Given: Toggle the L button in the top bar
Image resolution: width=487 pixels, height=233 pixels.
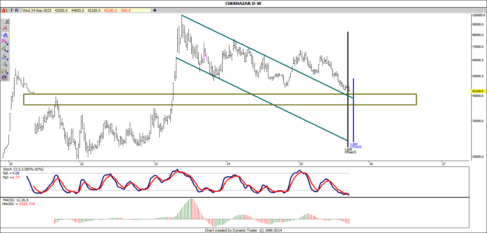Looking at the screenshot, I should click(x=7, y=11).
